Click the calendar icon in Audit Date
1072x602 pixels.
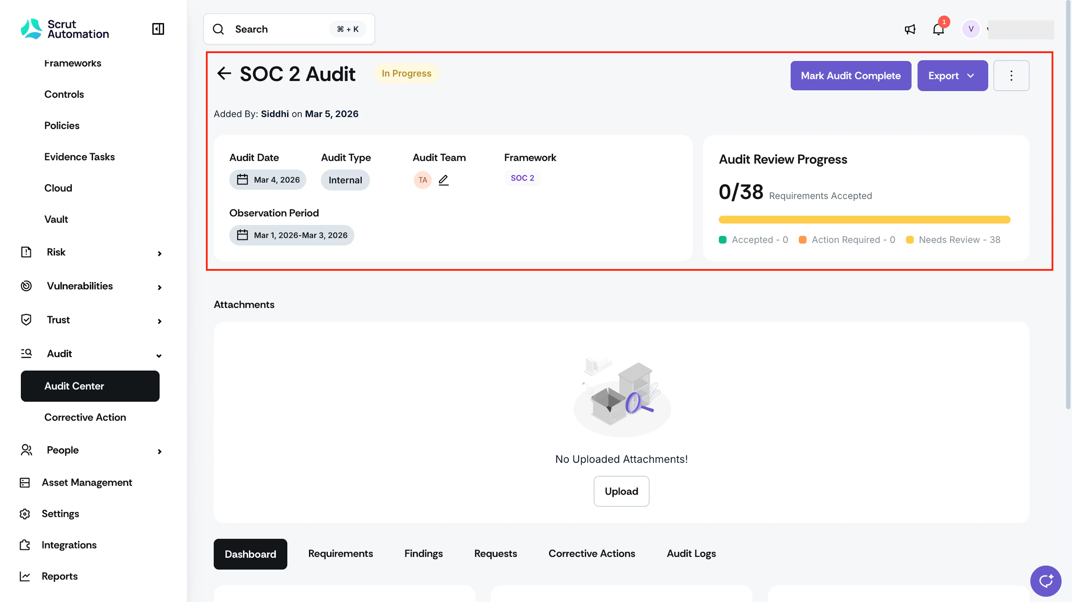(x=242, y=180)
